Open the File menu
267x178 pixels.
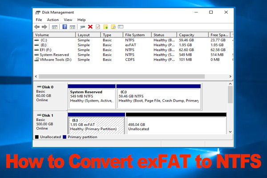[x=39, y=20]
